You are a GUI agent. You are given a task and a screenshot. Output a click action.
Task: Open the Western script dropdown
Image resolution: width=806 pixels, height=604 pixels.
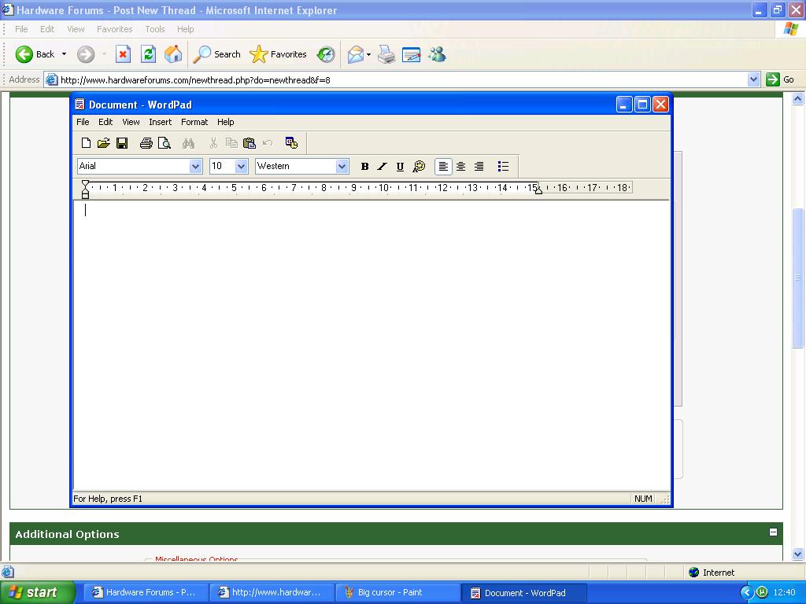[342, 167]
